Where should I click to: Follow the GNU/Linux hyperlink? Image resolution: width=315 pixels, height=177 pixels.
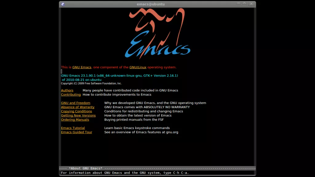coord(138,67)
